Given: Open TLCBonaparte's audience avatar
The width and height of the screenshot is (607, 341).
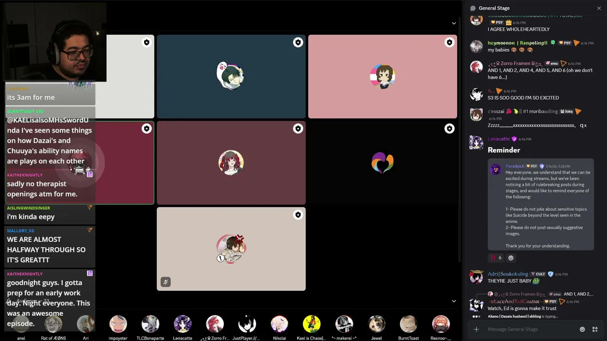Looking at the screenshot, I should 150,324.
